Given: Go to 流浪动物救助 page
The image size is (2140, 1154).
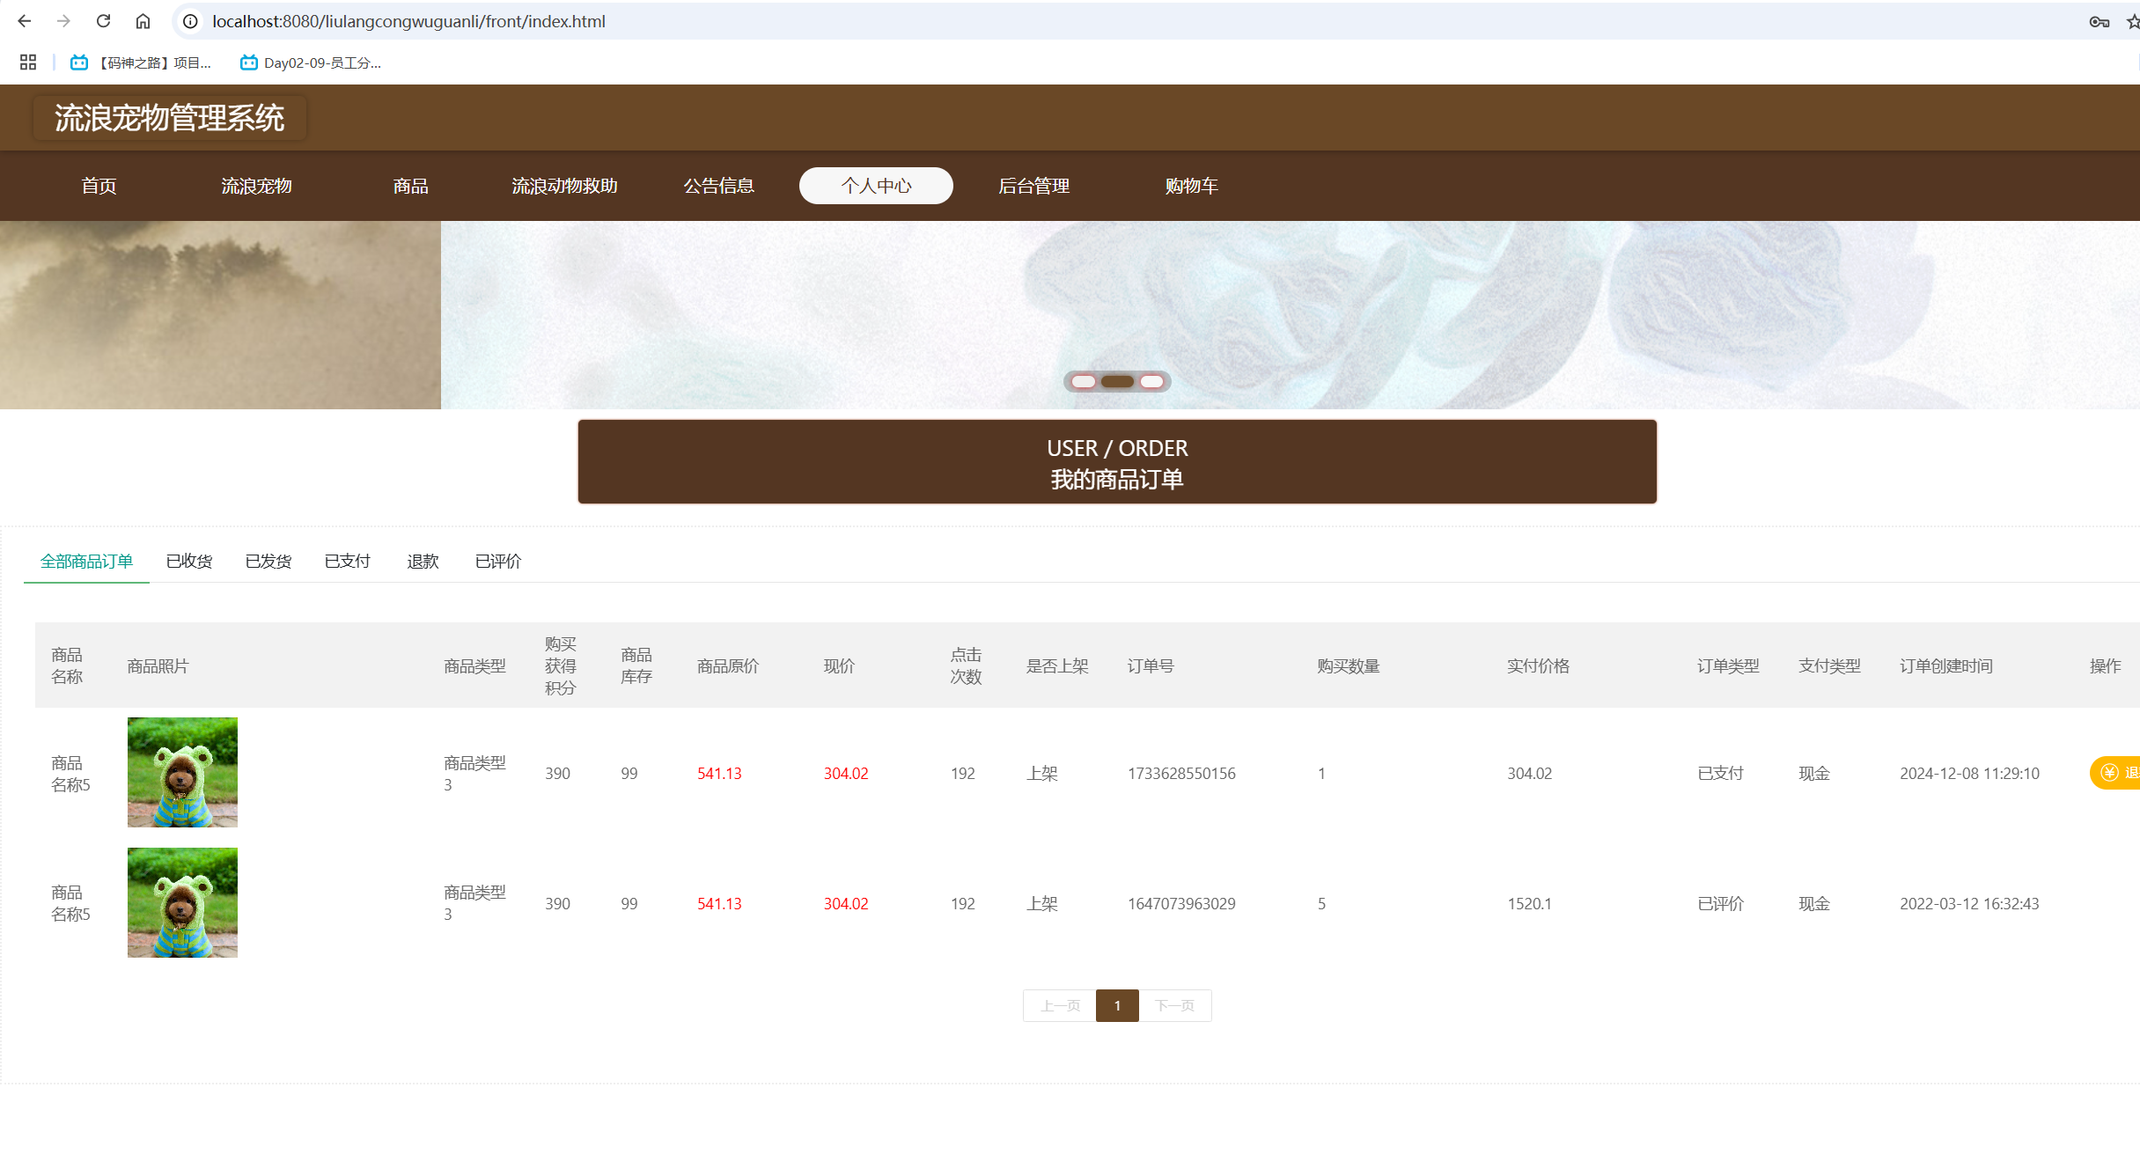Looking at the screenshot, I should point(564,186).
